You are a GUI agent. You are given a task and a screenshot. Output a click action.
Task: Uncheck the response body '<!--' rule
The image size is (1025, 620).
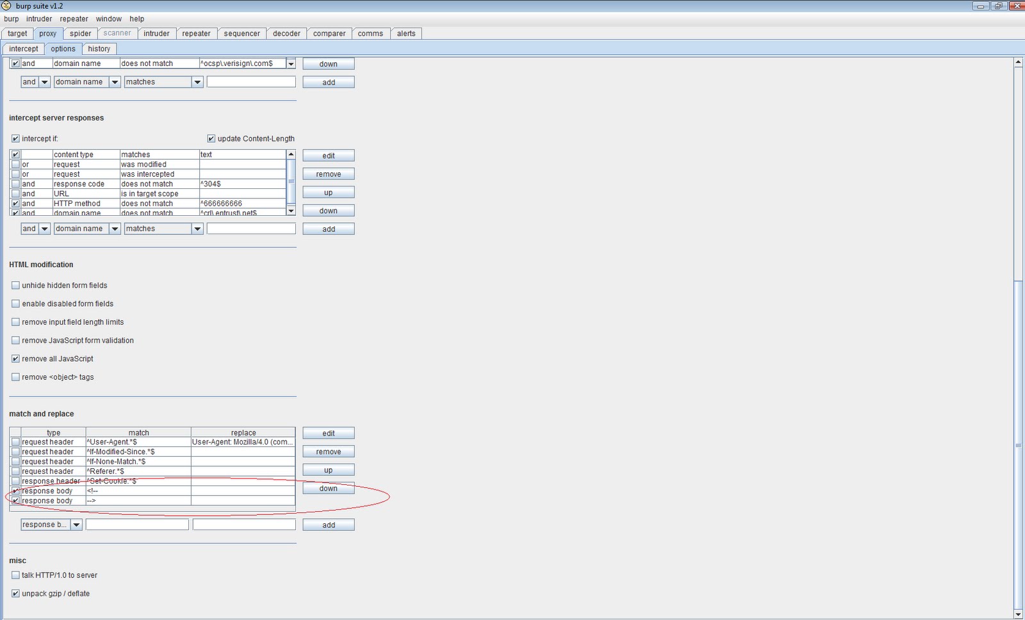click(x=15, y=491)
